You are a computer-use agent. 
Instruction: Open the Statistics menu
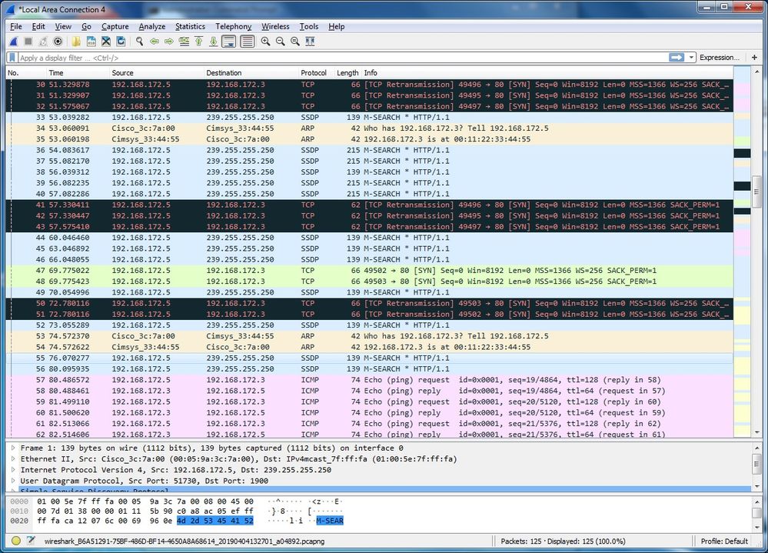pos(190,26)
